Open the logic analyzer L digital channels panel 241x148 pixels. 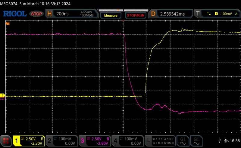click(x=160, y=140)
